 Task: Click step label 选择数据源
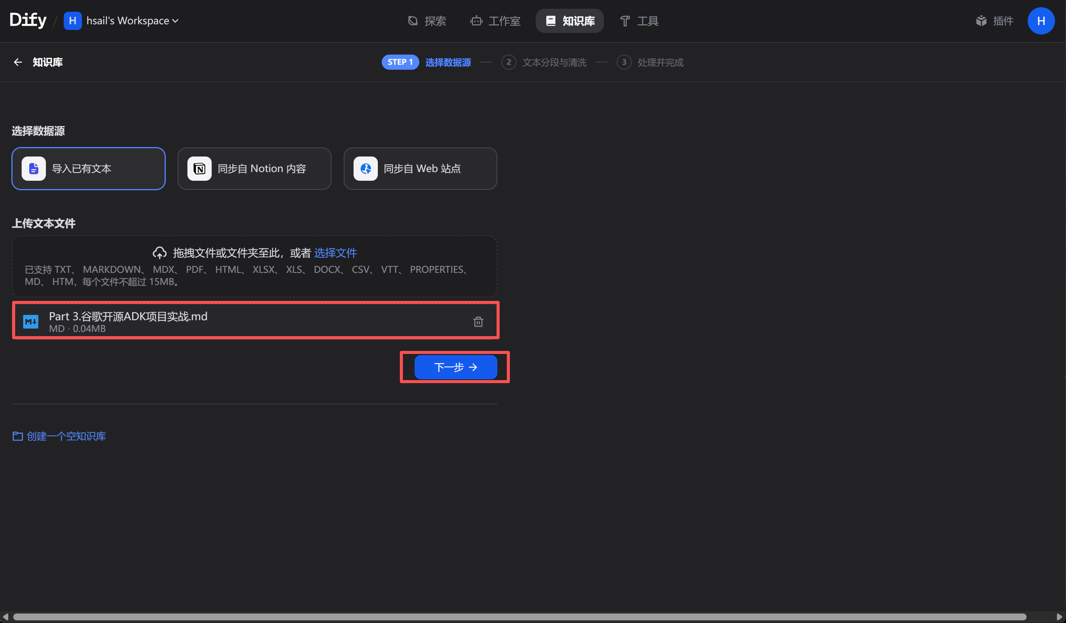(x=448, y=63)
